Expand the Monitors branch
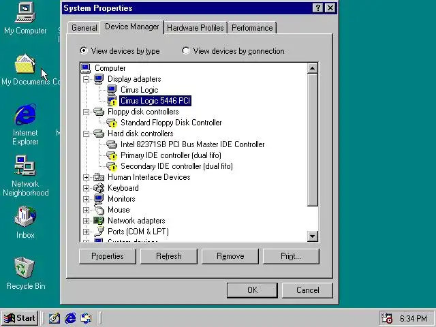The width and height of the screenshot is (436, 327). pos(87,199)
